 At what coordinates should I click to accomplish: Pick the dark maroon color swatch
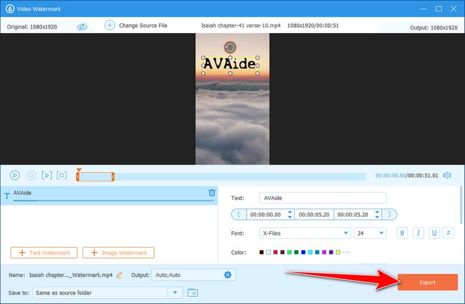[282, 252]
